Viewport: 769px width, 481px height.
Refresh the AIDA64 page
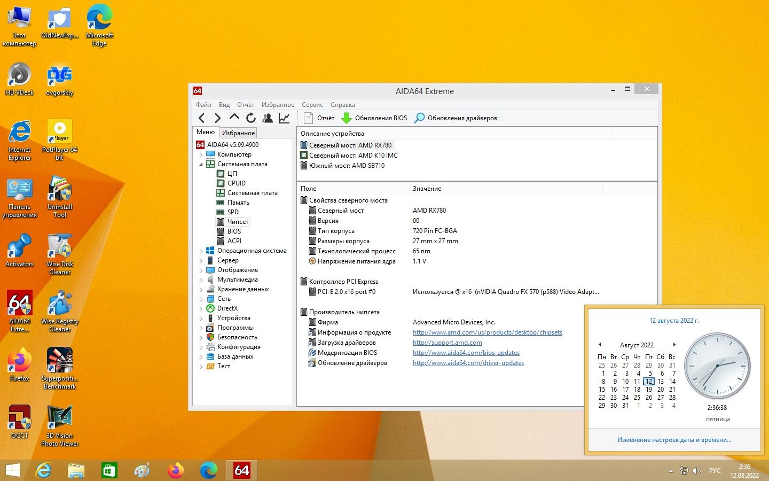pyautogui.click(x=251, y=118)
